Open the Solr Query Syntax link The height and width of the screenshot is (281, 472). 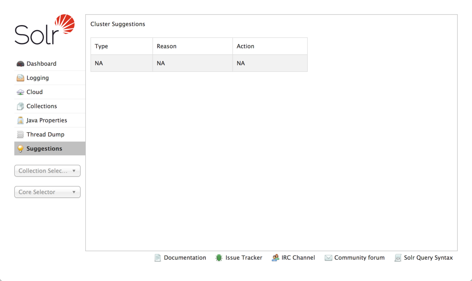[x=428, y=258]
